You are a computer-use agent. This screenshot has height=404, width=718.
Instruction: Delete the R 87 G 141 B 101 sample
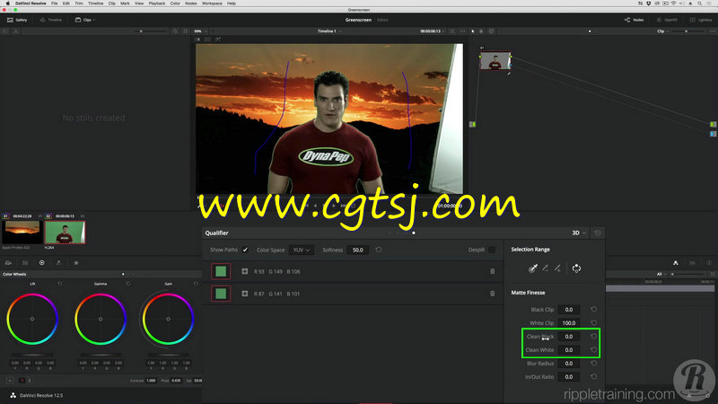492,294
